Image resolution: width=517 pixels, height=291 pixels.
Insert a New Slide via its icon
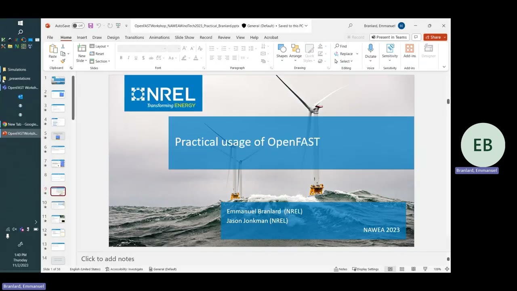click(x=82, y=48)
